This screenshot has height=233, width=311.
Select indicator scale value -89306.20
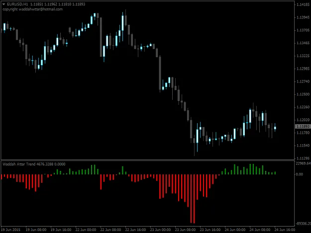pyautogui.click(x=303, y=224)
